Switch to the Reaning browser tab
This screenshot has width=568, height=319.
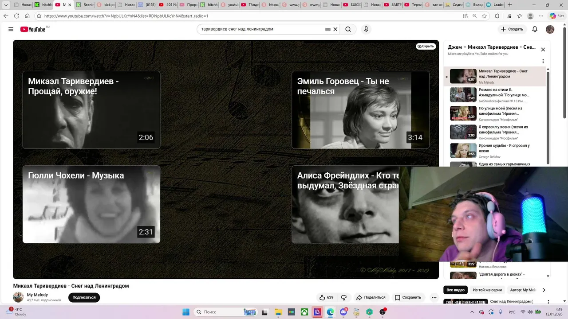click(85, 5)
